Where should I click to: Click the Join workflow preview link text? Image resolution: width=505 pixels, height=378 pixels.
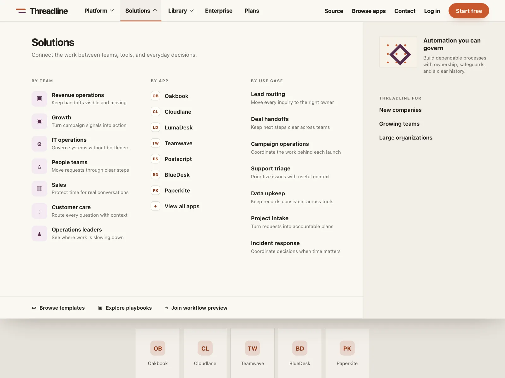199,308
